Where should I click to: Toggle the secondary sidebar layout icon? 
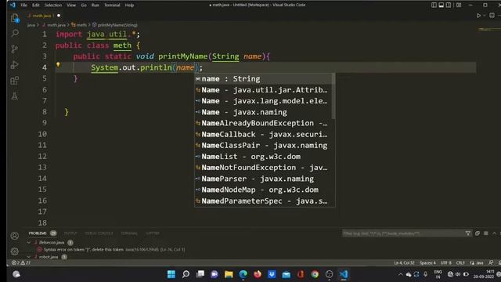449,5
